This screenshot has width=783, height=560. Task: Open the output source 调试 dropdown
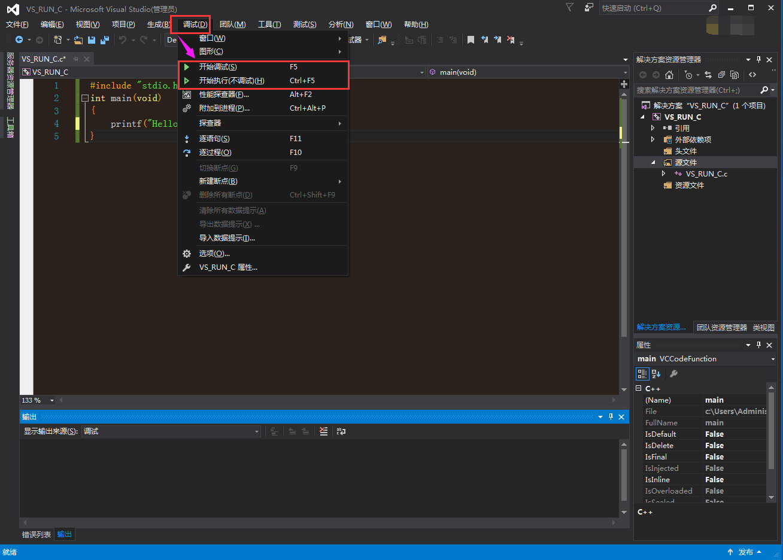click(256, 431)
